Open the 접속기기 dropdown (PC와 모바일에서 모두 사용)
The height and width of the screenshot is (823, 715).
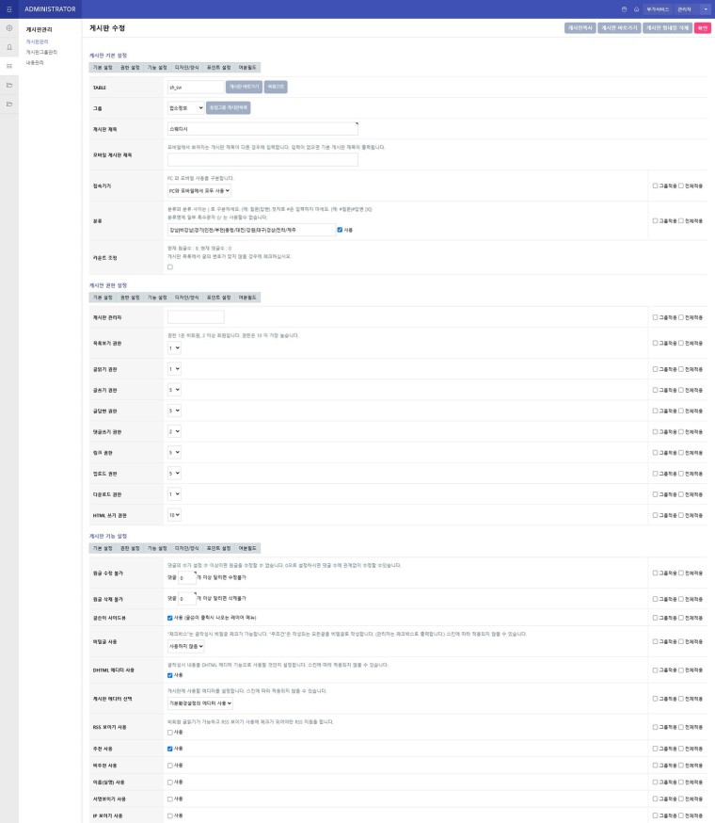click(199, 191)
